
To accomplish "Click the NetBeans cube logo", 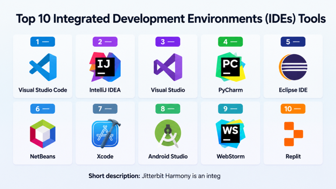I will click(42, 134).
